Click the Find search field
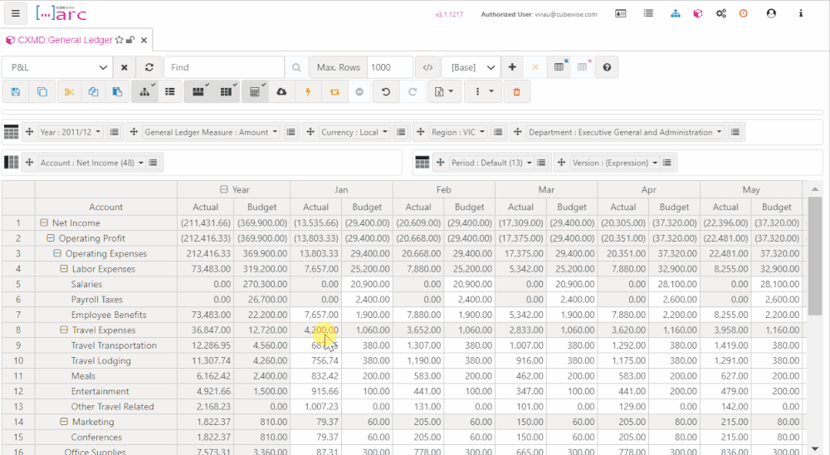830x455 pixels. pyautogui.click(x=223, y=67)
